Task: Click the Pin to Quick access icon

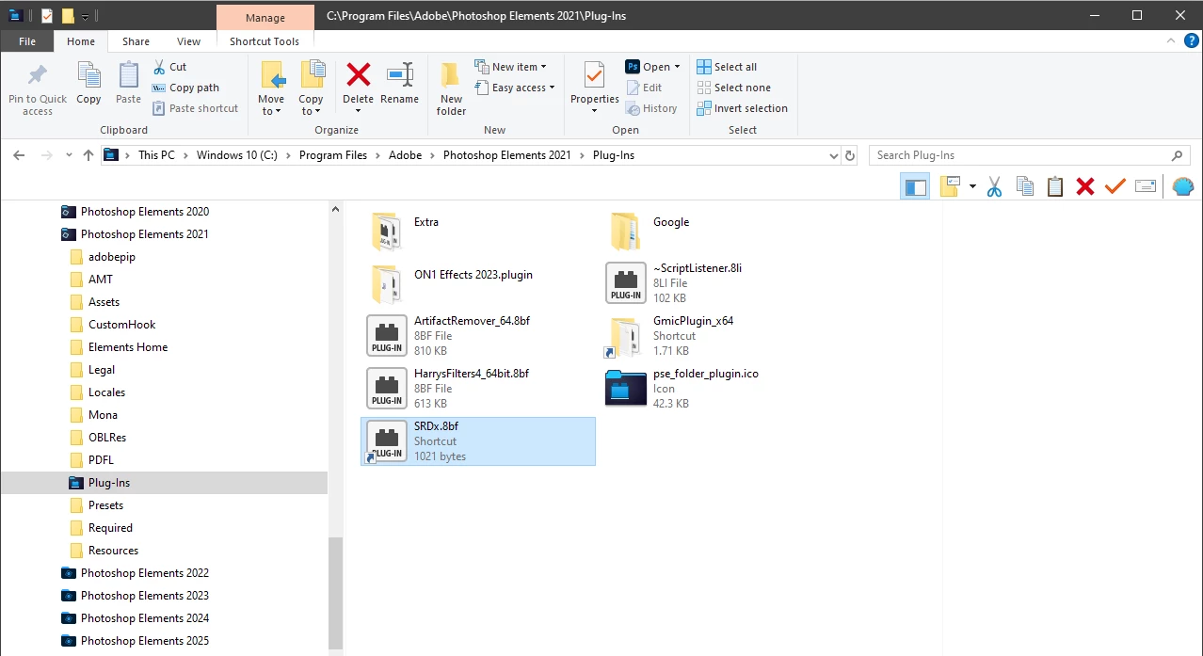Action: (x=38, y=75)
